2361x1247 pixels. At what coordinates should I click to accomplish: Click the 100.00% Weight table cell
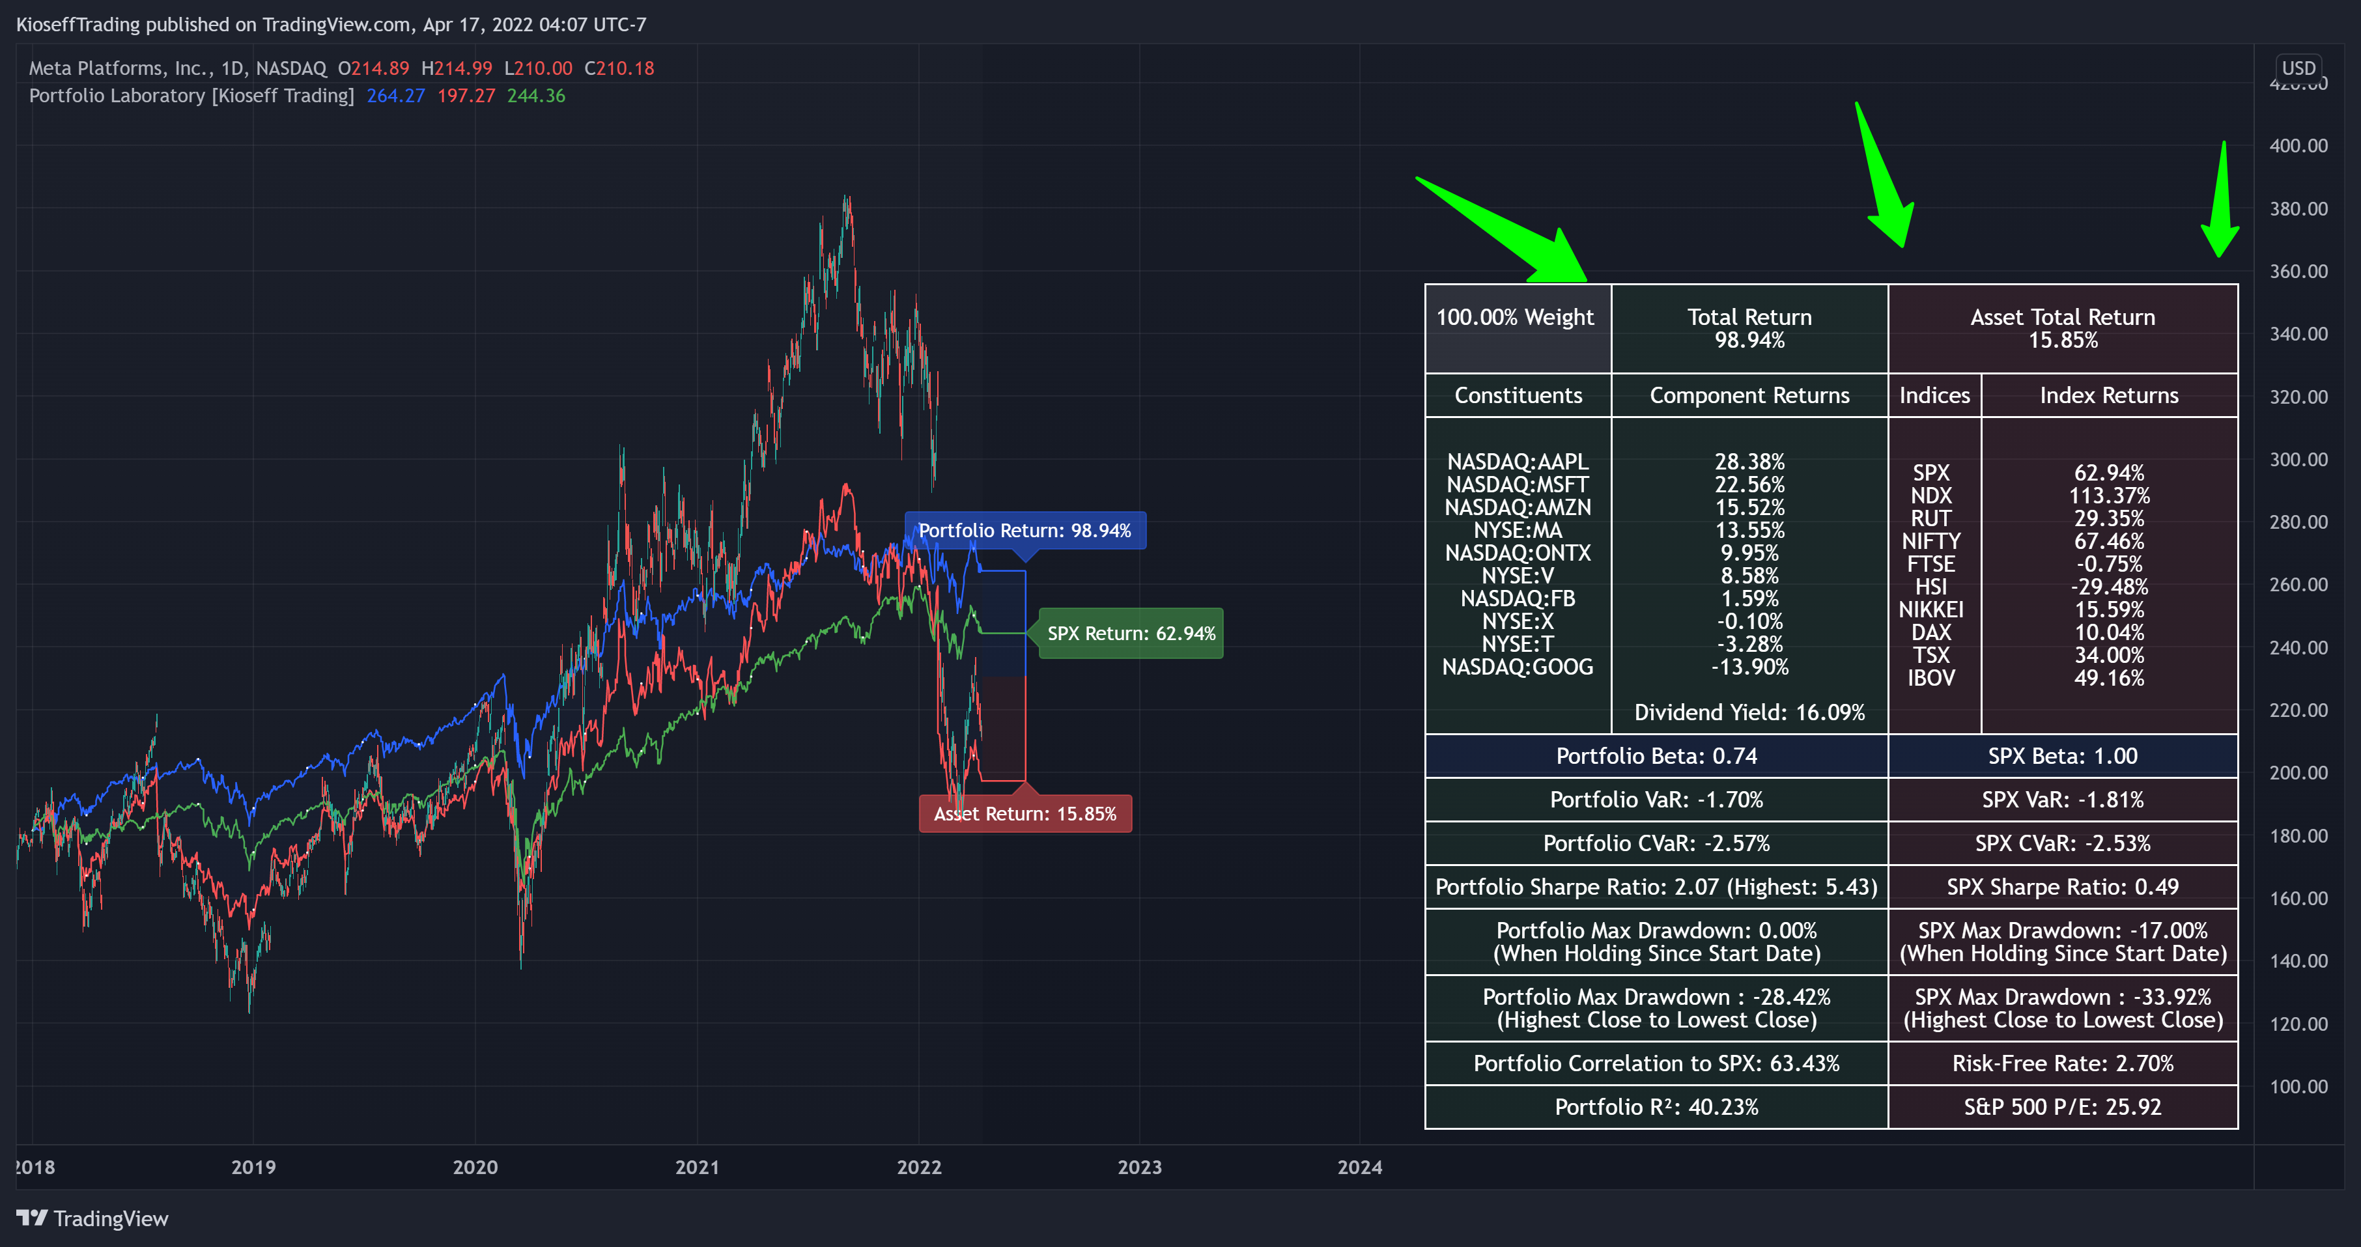coord(1518,329)
